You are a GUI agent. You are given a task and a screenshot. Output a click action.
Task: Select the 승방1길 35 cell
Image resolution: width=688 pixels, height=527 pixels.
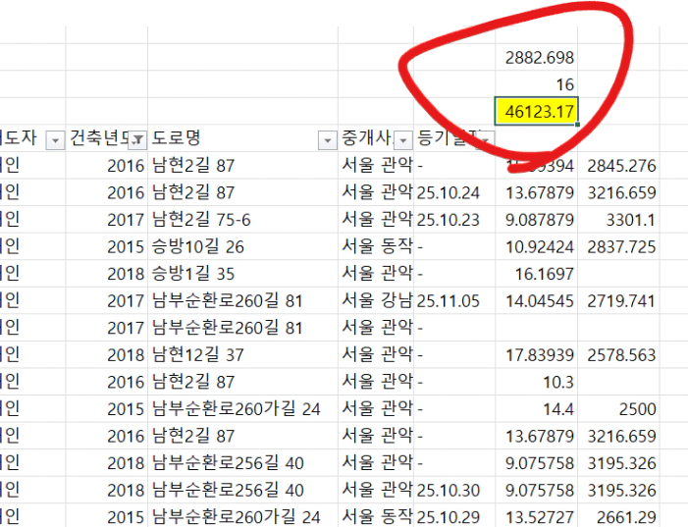pos(193,274)
